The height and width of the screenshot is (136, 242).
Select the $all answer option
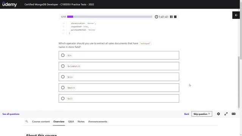point(119,99)
